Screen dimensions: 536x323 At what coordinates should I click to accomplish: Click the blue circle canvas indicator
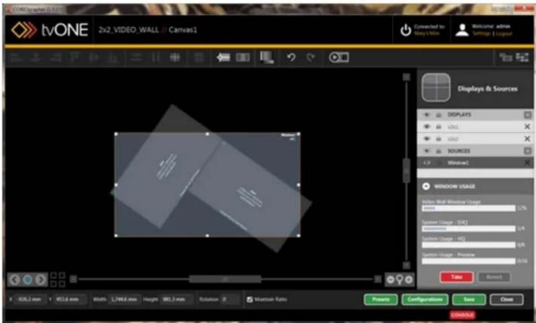[28, 280]
